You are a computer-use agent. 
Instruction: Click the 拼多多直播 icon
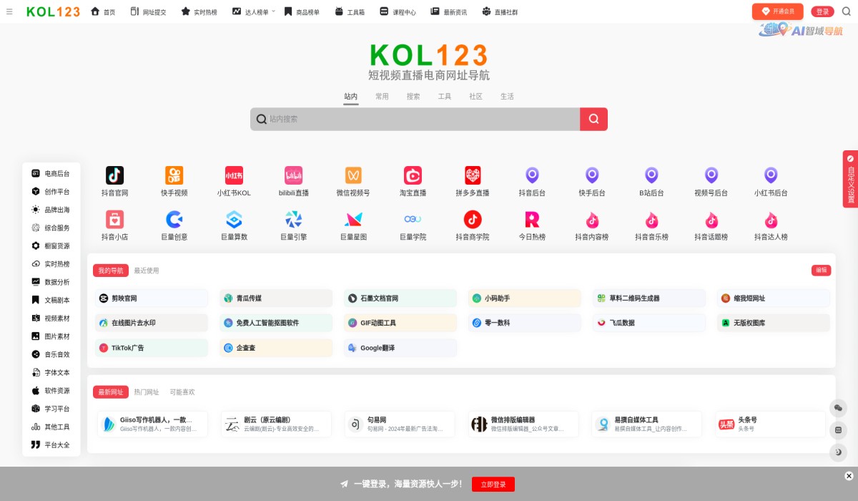(472, 181)
